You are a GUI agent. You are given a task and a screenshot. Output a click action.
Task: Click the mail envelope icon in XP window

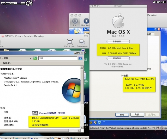tap(77, 31)
